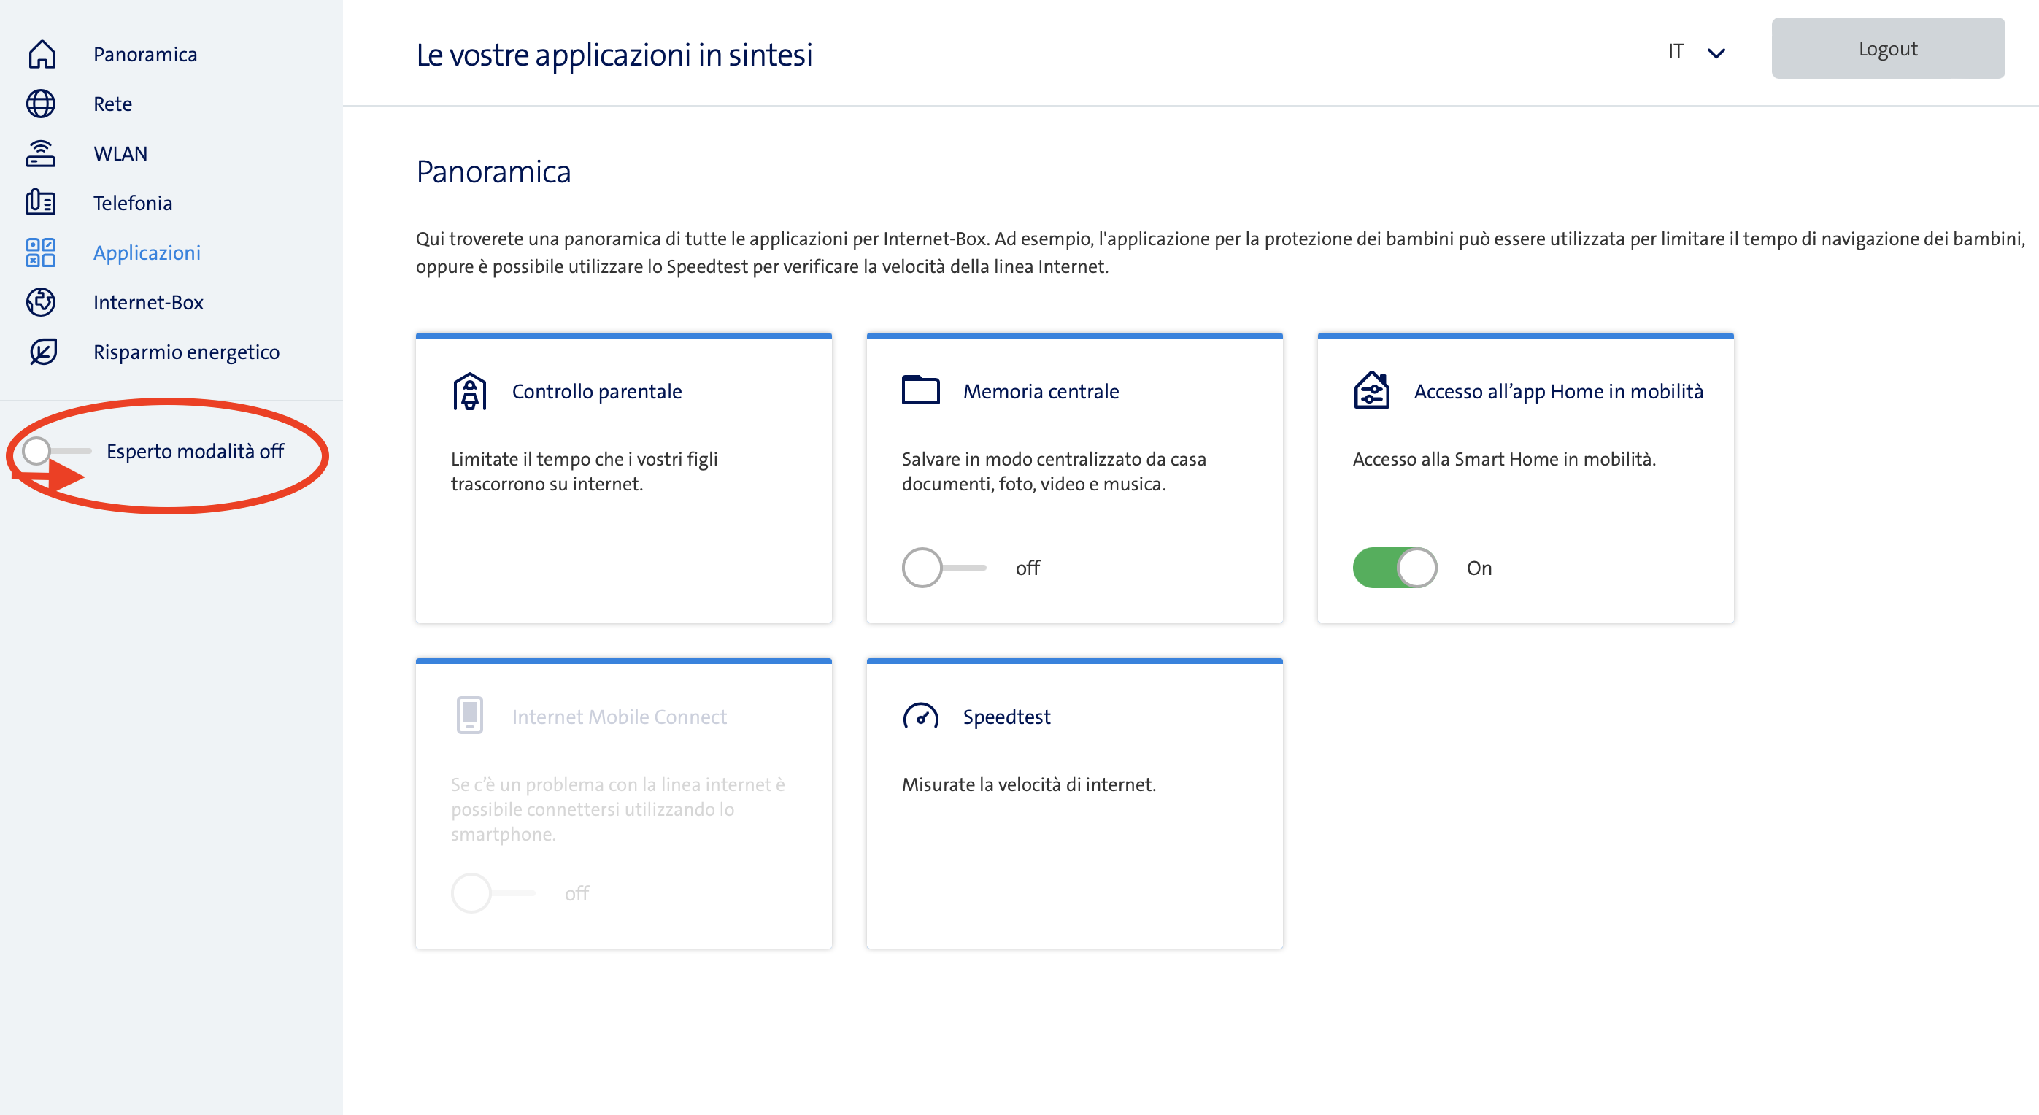The image size is (2039, 1115).
Task: Click the Internet-Box icon in sidebar
Action: [x=41, y=302]
